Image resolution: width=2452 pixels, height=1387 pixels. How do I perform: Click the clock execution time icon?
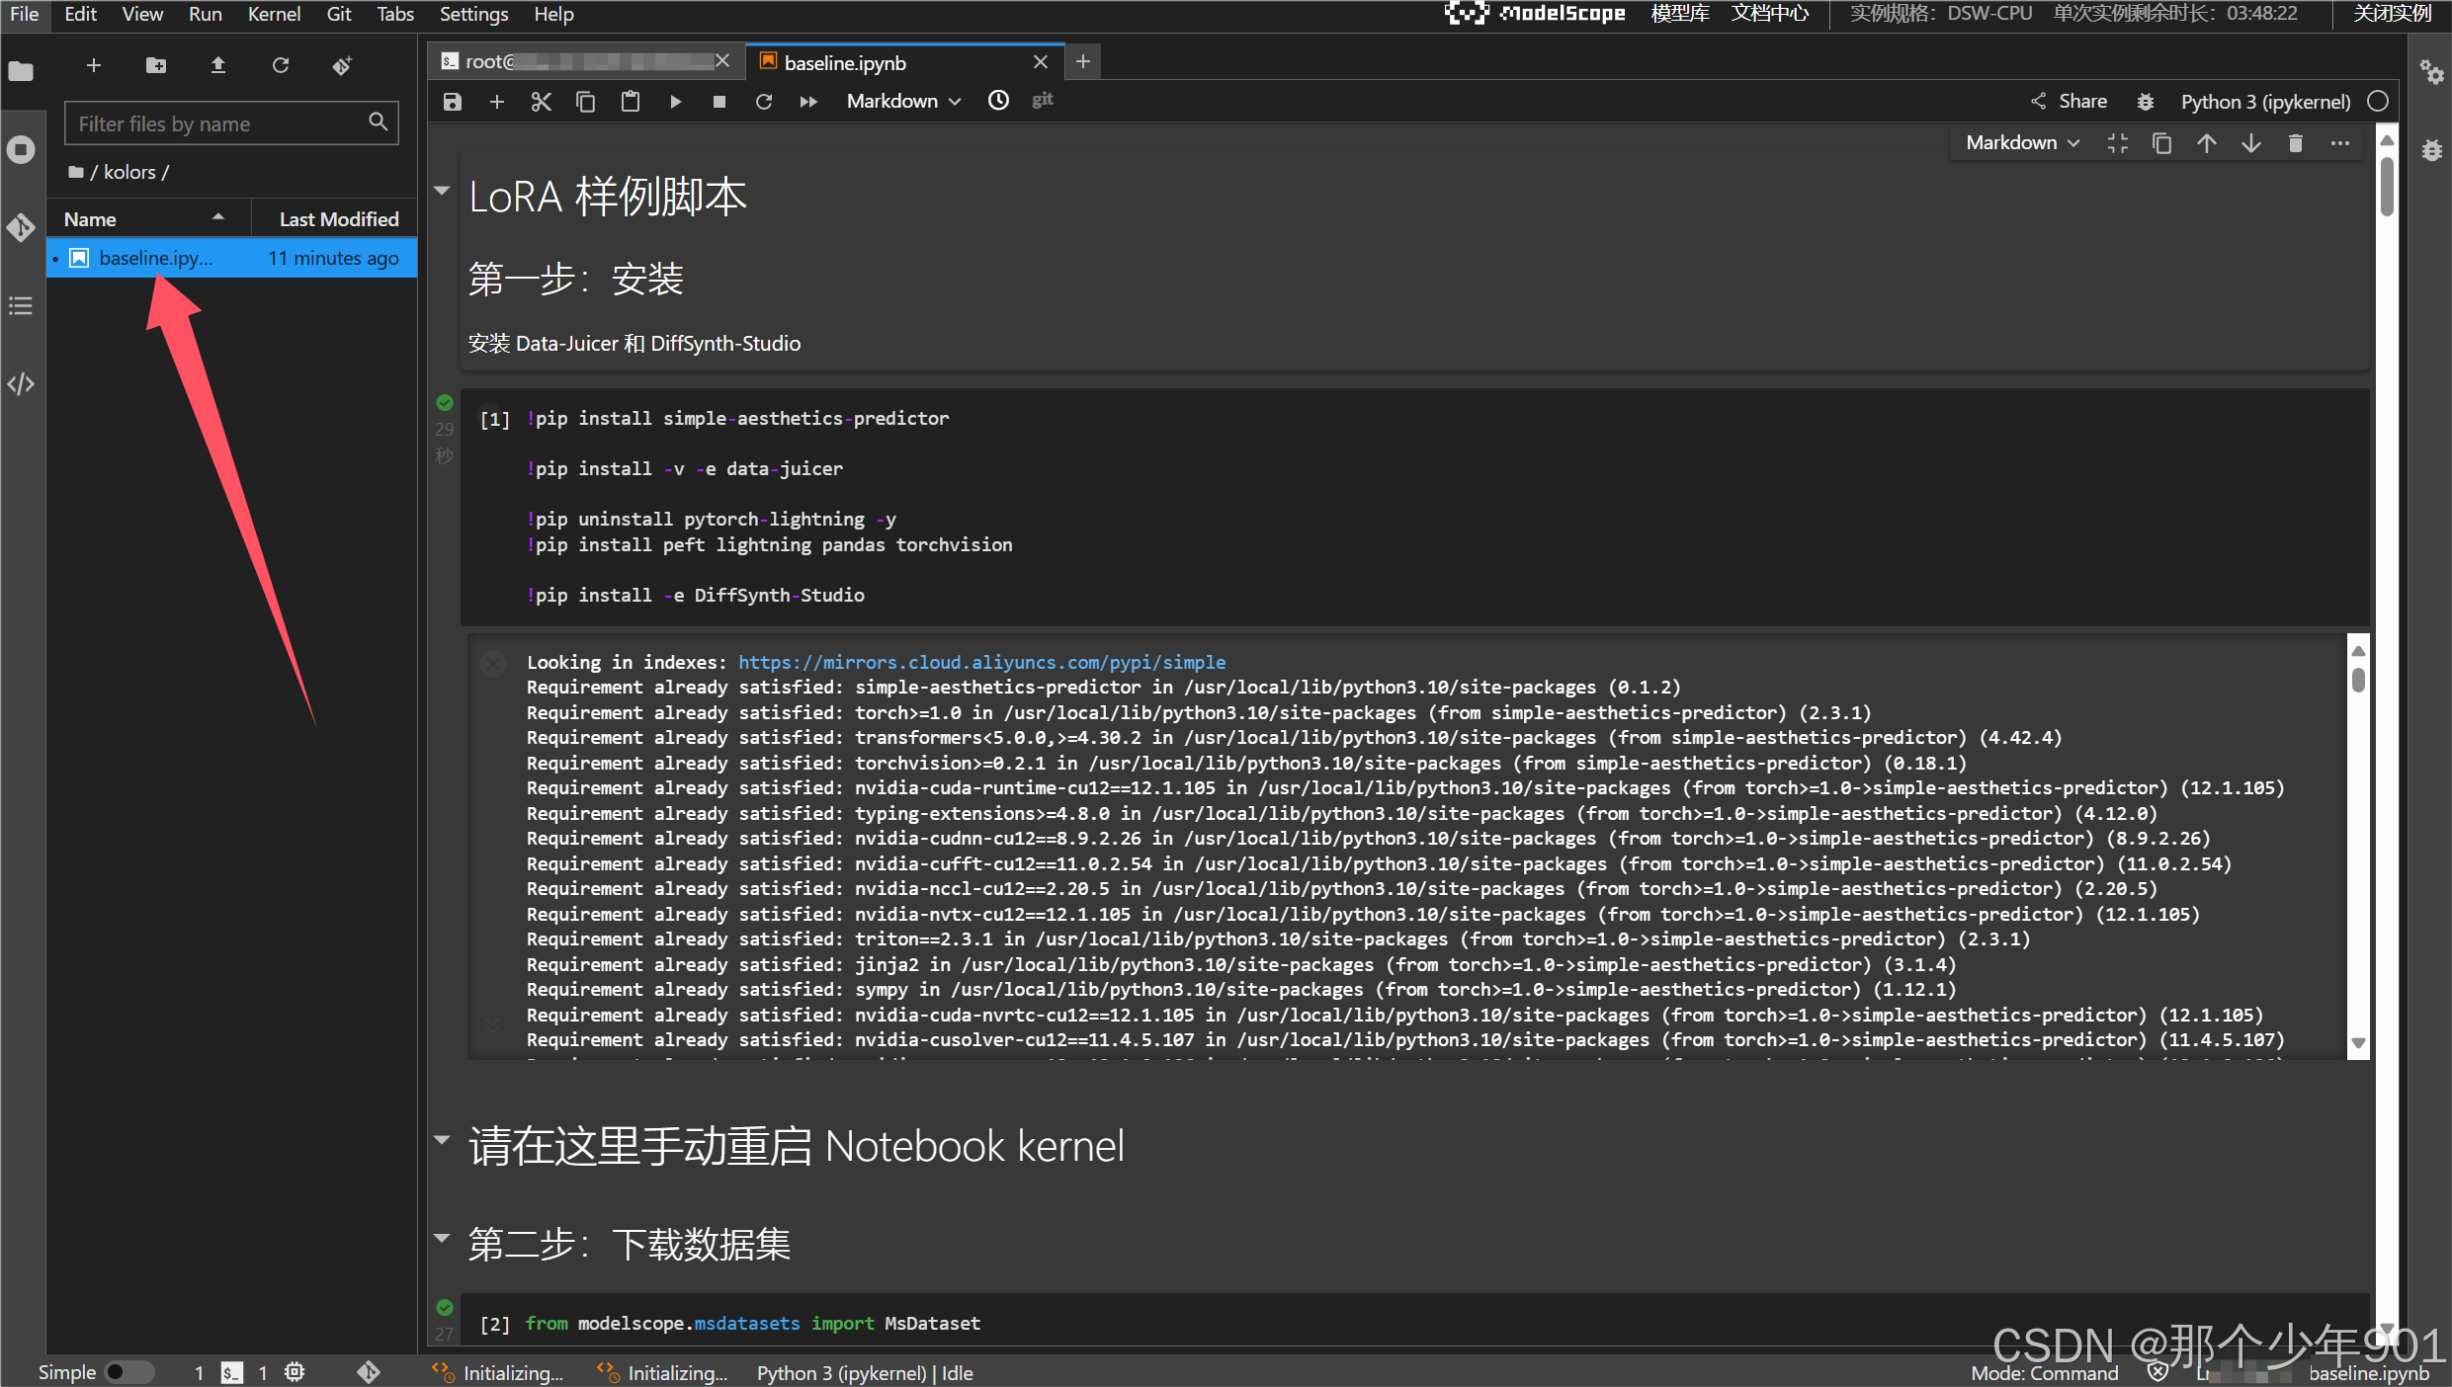tap(998, 101)
